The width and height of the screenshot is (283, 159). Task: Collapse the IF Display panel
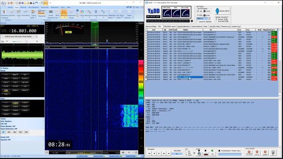point(43,68)
